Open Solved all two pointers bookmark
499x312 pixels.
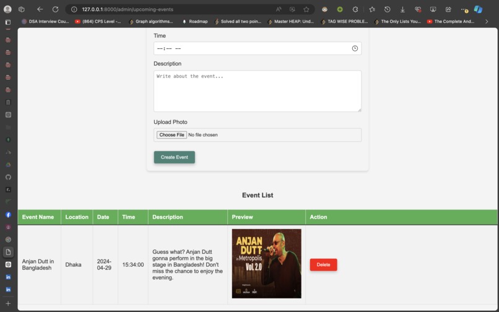pyautogui.click(x=238, y=21)
